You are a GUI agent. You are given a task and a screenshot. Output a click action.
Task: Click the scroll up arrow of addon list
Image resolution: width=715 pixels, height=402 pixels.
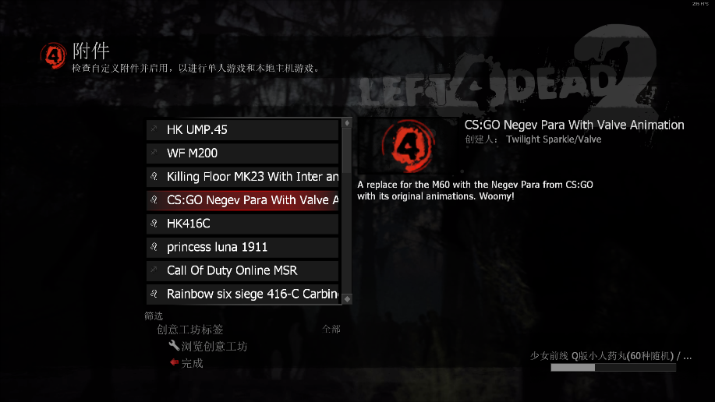(347, 123)
